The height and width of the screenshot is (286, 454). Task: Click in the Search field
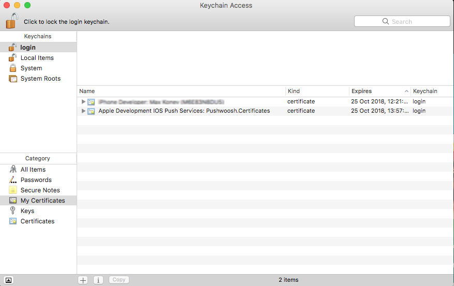[402, 22]
